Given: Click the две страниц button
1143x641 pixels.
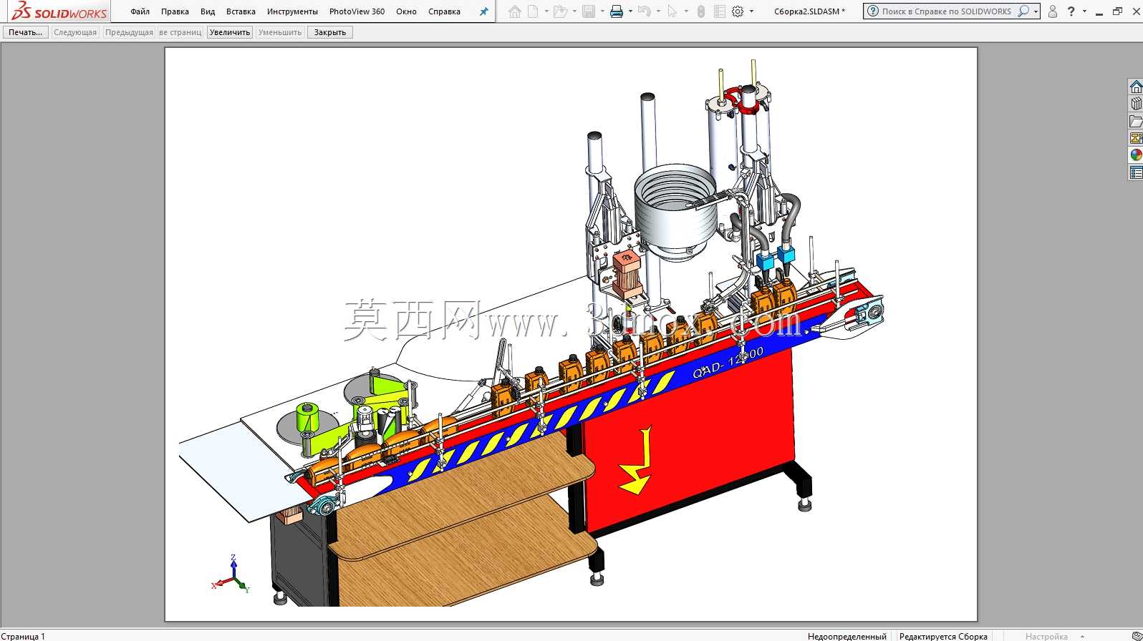Looking at the screenshot, I should (180, 32).
